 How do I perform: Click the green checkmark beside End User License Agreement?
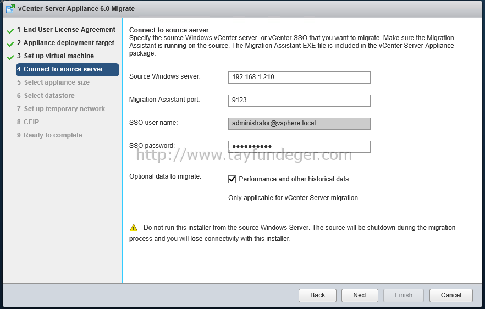10,31
